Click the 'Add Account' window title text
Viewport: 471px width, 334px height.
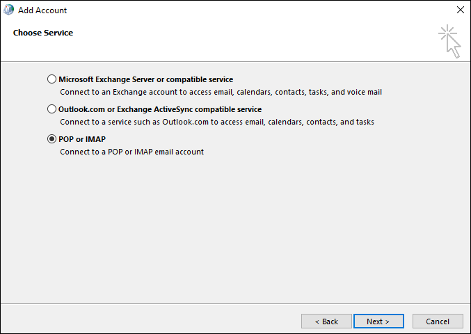coord(42,10)
